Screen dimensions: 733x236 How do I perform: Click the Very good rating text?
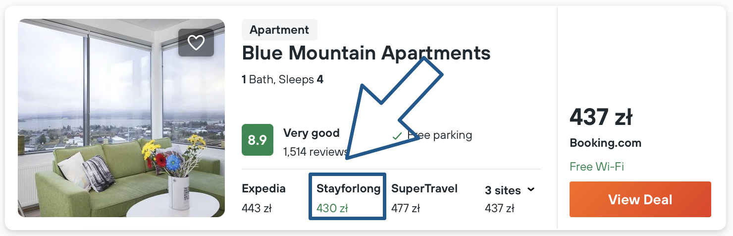(311, 133)
